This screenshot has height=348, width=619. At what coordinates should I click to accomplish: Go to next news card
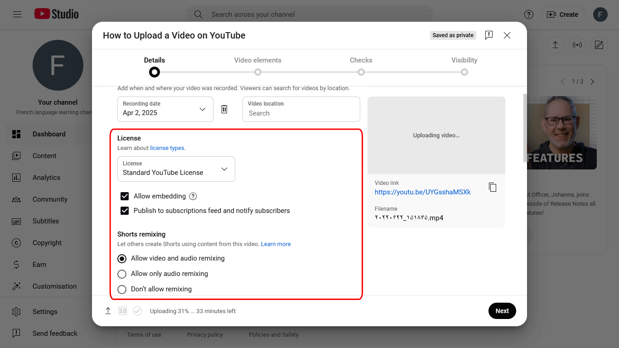point(592,82)
